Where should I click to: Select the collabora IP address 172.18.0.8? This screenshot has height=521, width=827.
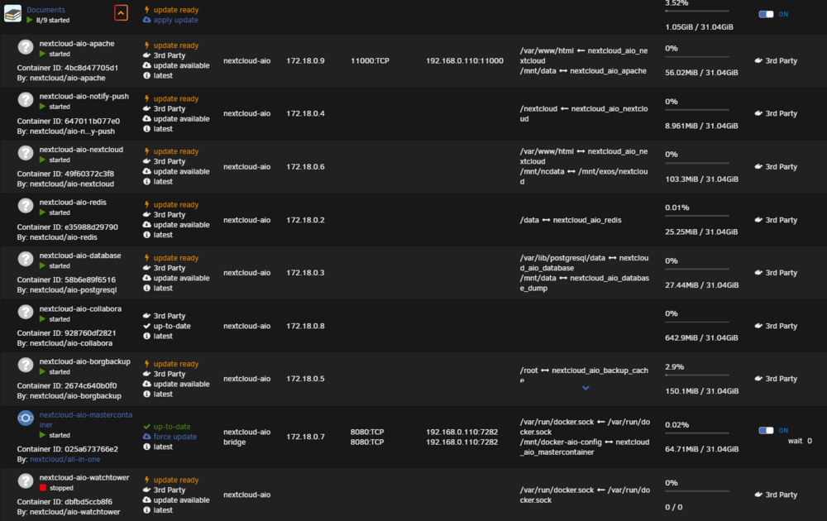coord(305,326)
